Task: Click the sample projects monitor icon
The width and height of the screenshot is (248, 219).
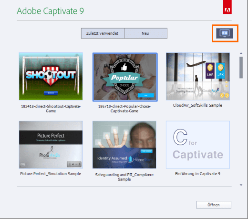Action: click(x=225, y=33)
